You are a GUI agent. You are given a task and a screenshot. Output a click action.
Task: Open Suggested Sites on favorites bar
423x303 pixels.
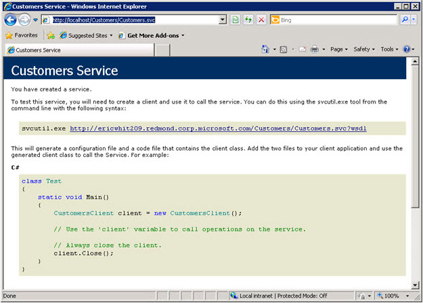point(87,35)
